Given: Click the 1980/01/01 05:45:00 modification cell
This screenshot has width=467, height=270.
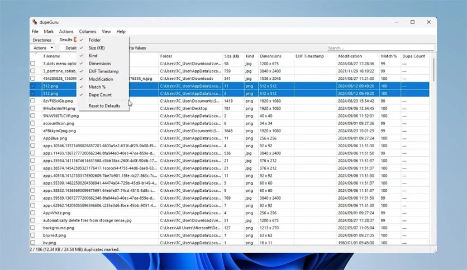Looking at the screenshot, I should pyautogui.click(x=356, y=243).
